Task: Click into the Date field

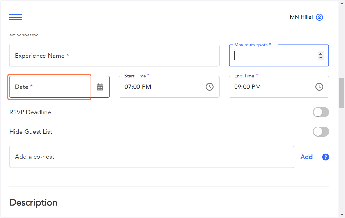Action: [60, 87]
